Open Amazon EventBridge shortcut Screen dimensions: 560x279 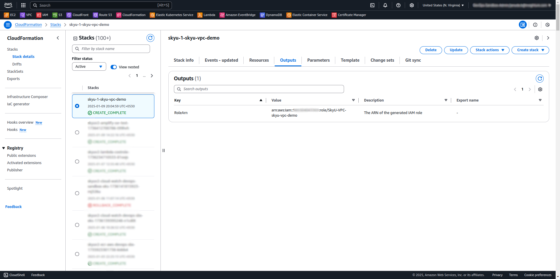point(238,15)
